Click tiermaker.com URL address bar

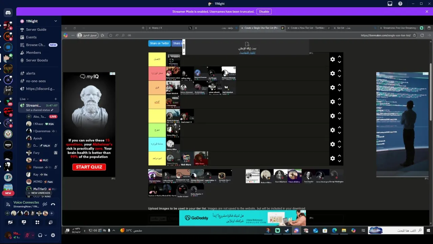point(386,35)
